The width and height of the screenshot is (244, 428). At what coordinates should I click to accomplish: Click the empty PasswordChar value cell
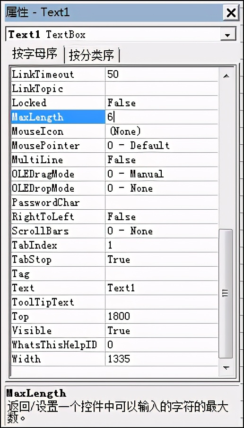(162, 202)
